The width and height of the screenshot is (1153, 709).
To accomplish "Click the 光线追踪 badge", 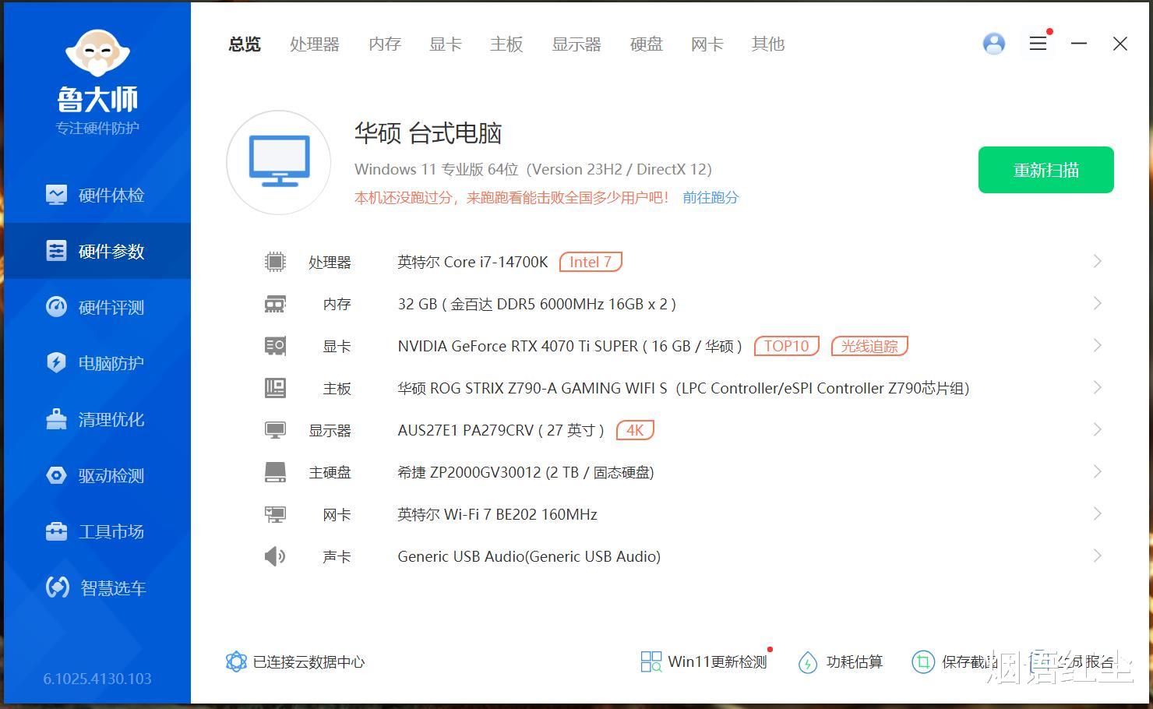I will click(x=869, y=346).
